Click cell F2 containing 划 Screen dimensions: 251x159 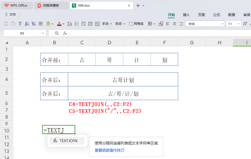[164, 59]
